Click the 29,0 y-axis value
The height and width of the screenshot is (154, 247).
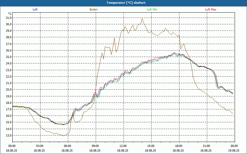click(9, 30)
